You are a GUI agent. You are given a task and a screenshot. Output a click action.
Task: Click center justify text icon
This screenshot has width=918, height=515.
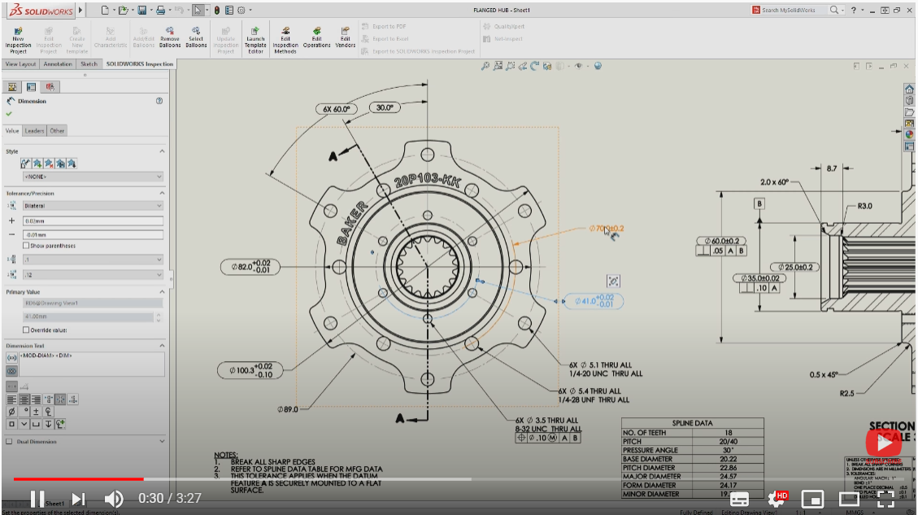tap(24, 399)
